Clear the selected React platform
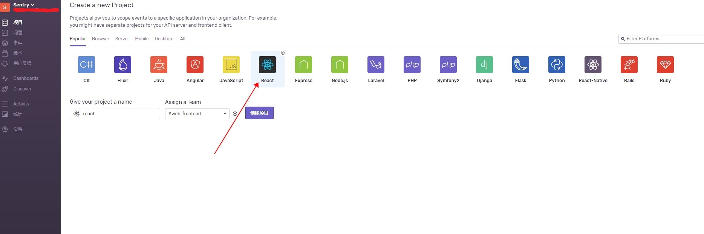 (x=283, y=53)
